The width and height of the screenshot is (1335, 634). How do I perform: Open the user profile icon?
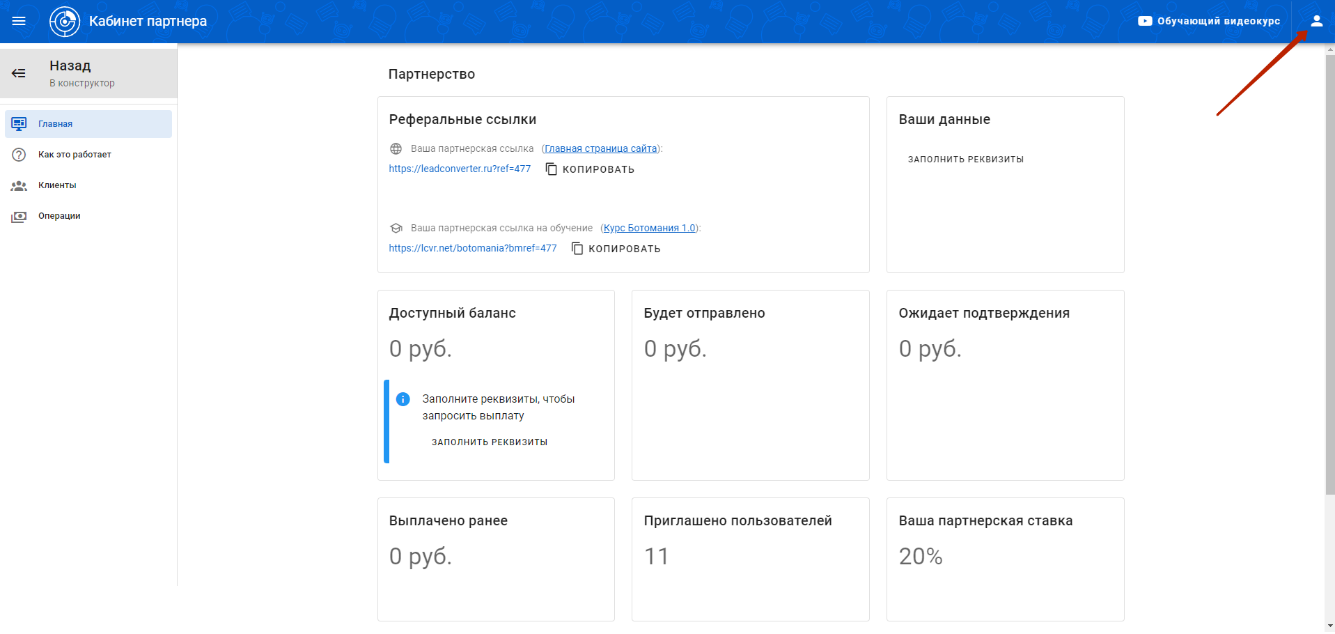pyautogui.click(x=1316, y=21)
